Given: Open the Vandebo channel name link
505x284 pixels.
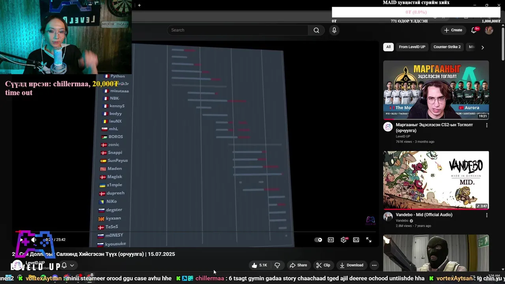Looking at the screenshot, I should click(x=402, y=220).
